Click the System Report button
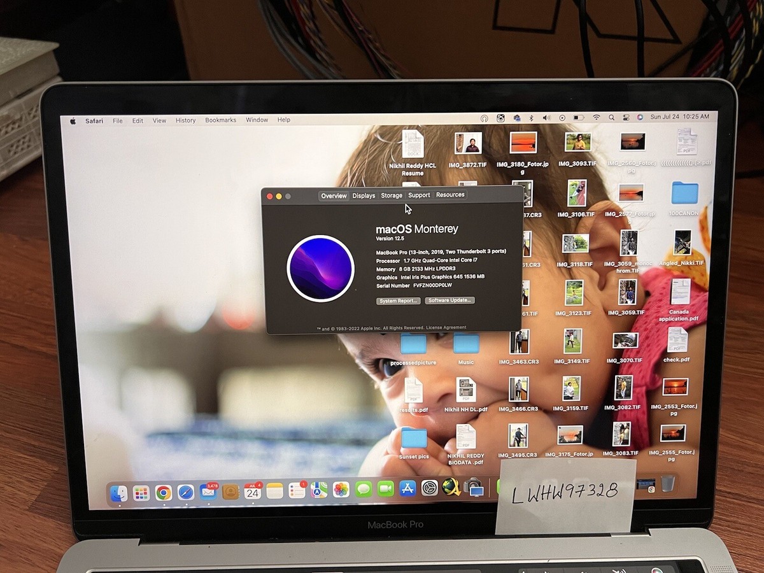 point(399,301)
